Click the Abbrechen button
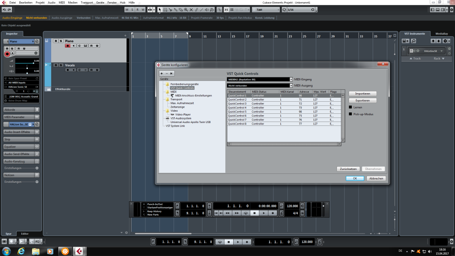 376,178
